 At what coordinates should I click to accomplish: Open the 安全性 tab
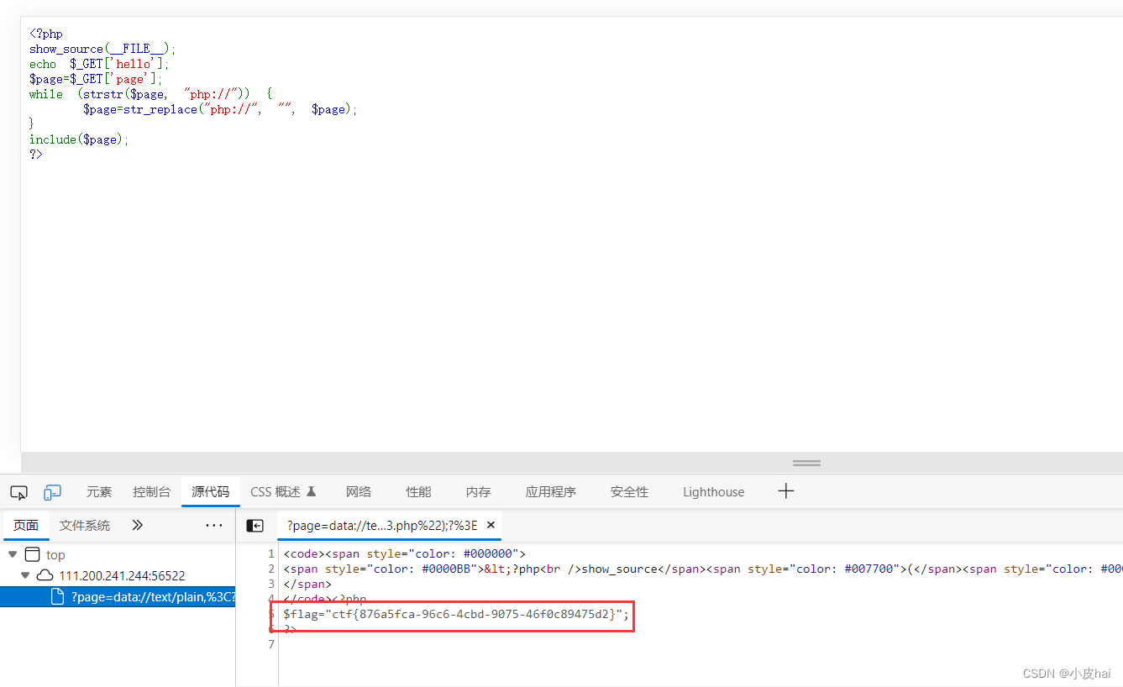tap(630, 492)
